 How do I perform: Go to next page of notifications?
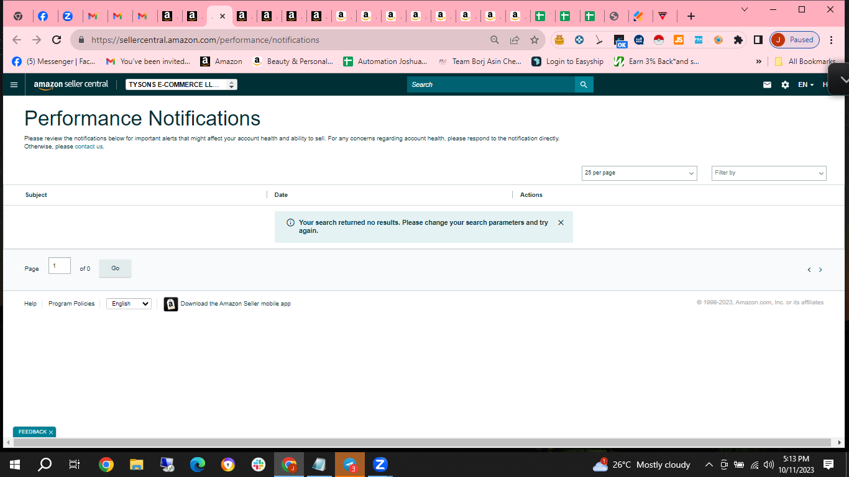click(x=820, y=270)
